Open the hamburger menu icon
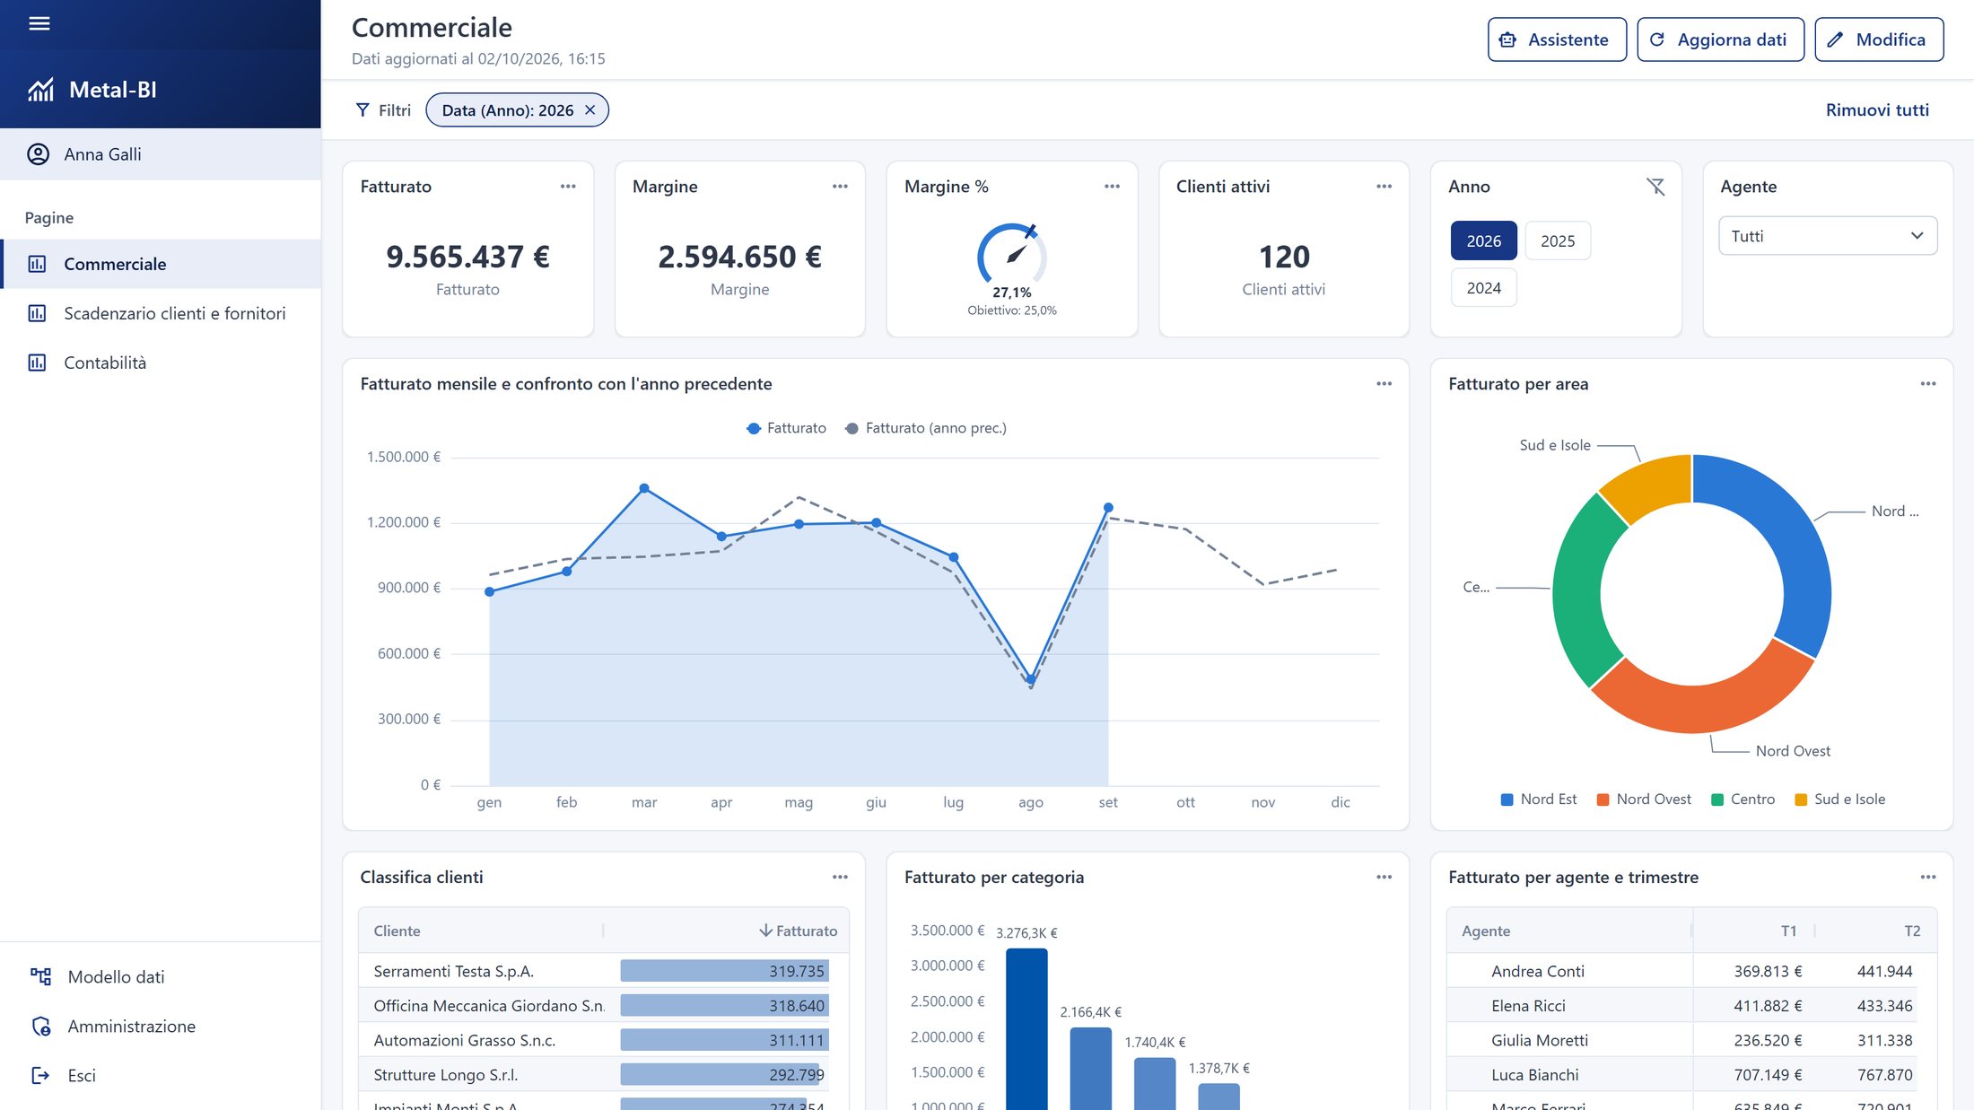This screenshot has height=1110, width=1974. point(39,24)
